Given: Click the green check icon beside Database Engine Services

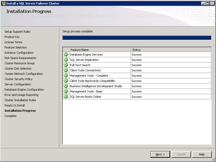Looking at the screenshot, I should pos(66,54).
